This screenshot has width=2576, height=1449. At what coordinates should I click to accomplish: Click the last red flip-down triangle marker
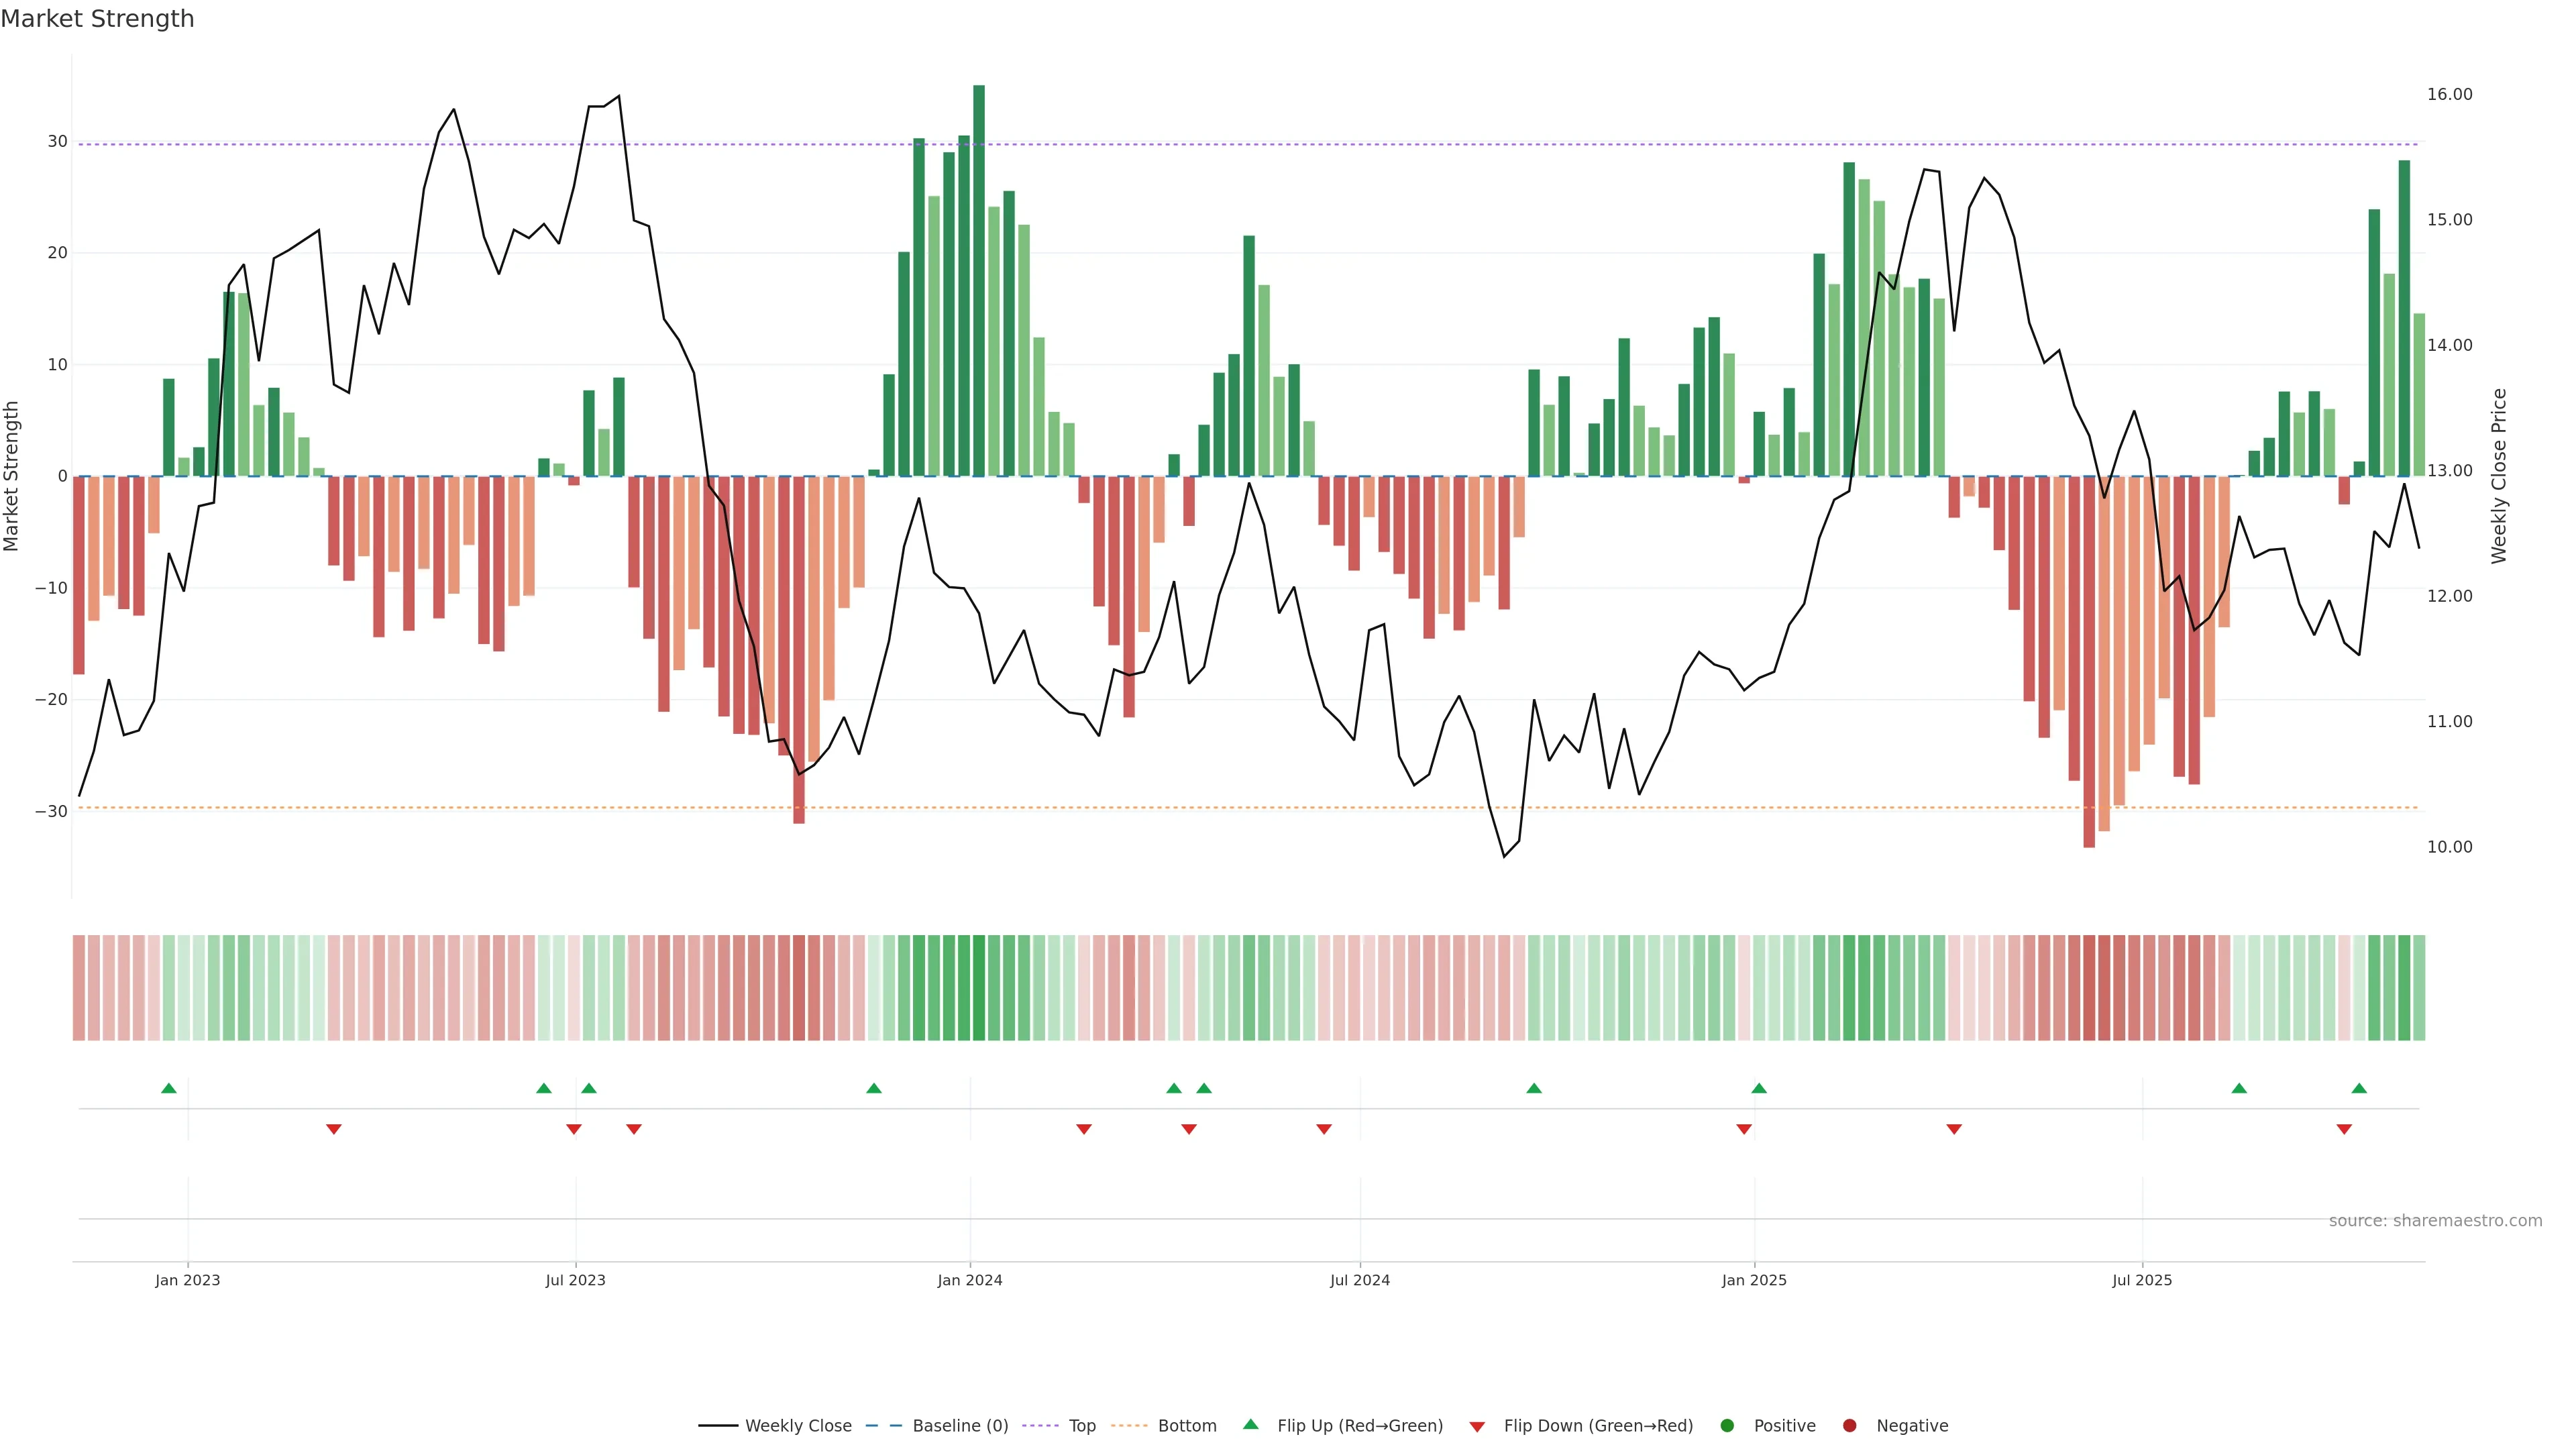pos(2344,1129)
